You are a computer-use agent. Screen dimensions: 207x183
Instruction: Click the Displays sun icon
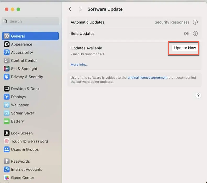pos(7,97)
